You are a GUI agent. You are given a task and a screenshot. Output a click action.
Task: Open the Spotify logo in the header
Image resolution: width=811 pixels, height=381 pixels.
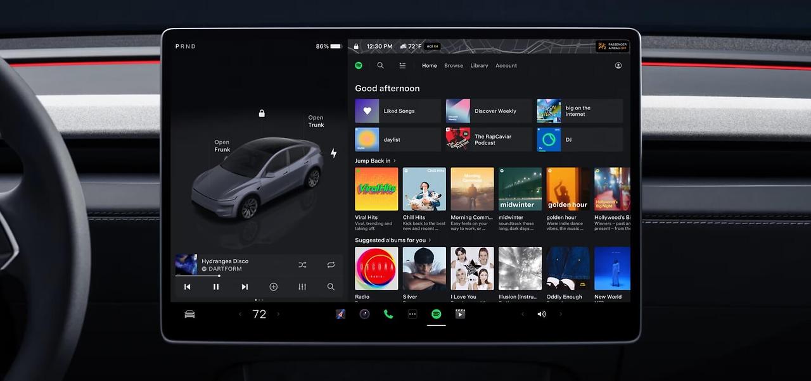click(x=359, y=65)
